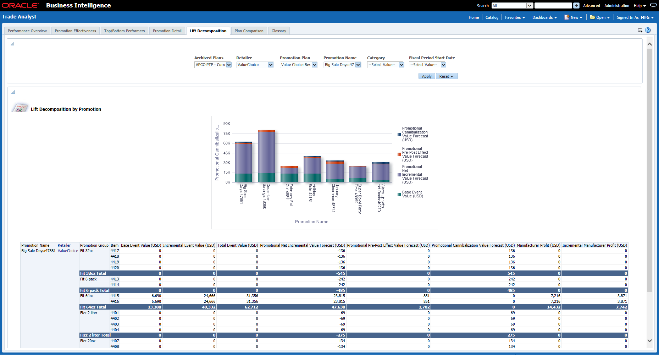Switch to the Plan Comparison tab
659x355 pixels.
click(249, 31)
